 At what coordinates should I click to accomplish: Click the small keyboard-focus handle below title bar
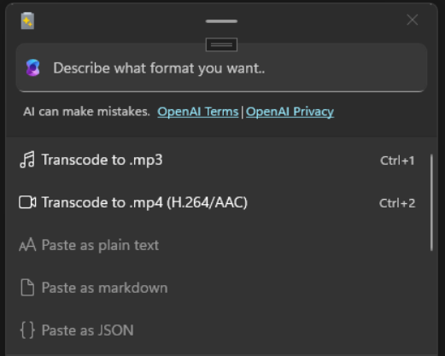[221, 44]
